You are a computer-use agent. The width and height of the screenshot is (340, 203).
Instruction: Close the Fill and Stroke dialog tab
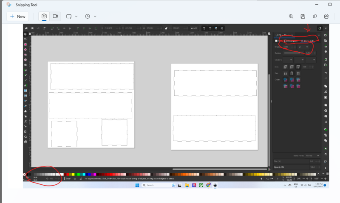(x=292, y=35)
